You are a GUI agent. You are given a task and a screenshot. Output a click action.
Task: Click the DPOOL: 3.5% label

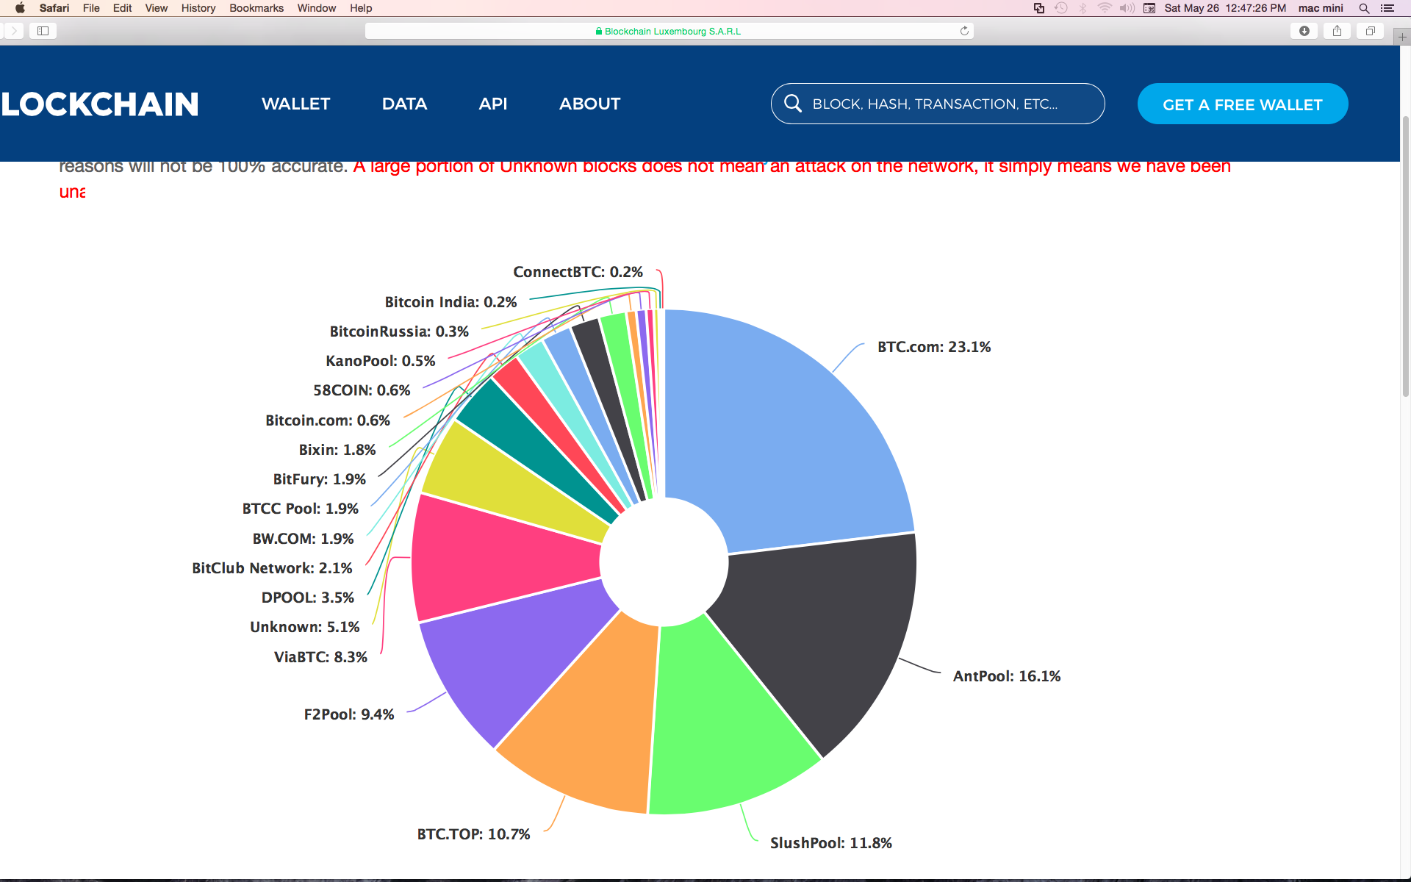308,598
